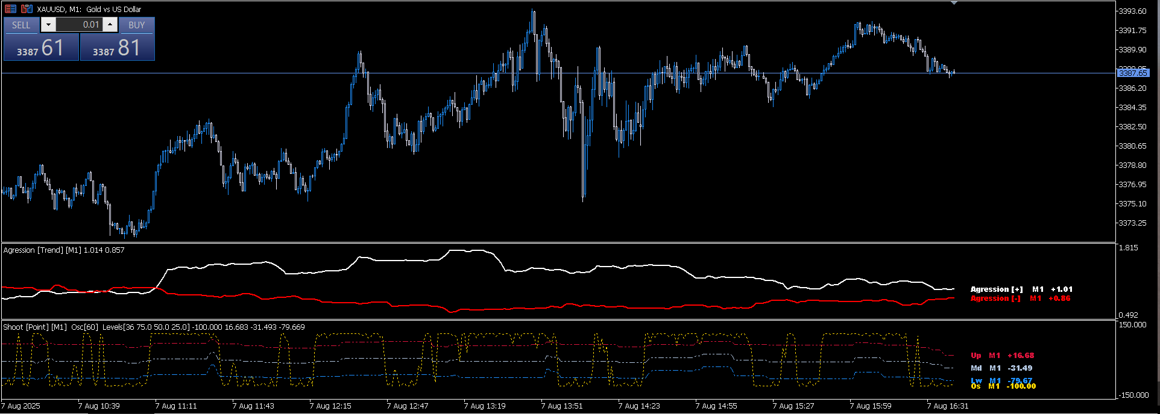This screenshot has width=1160, height=414.
Task: Click the 150.000 oscillator scale value
Action: (1132, 325)
